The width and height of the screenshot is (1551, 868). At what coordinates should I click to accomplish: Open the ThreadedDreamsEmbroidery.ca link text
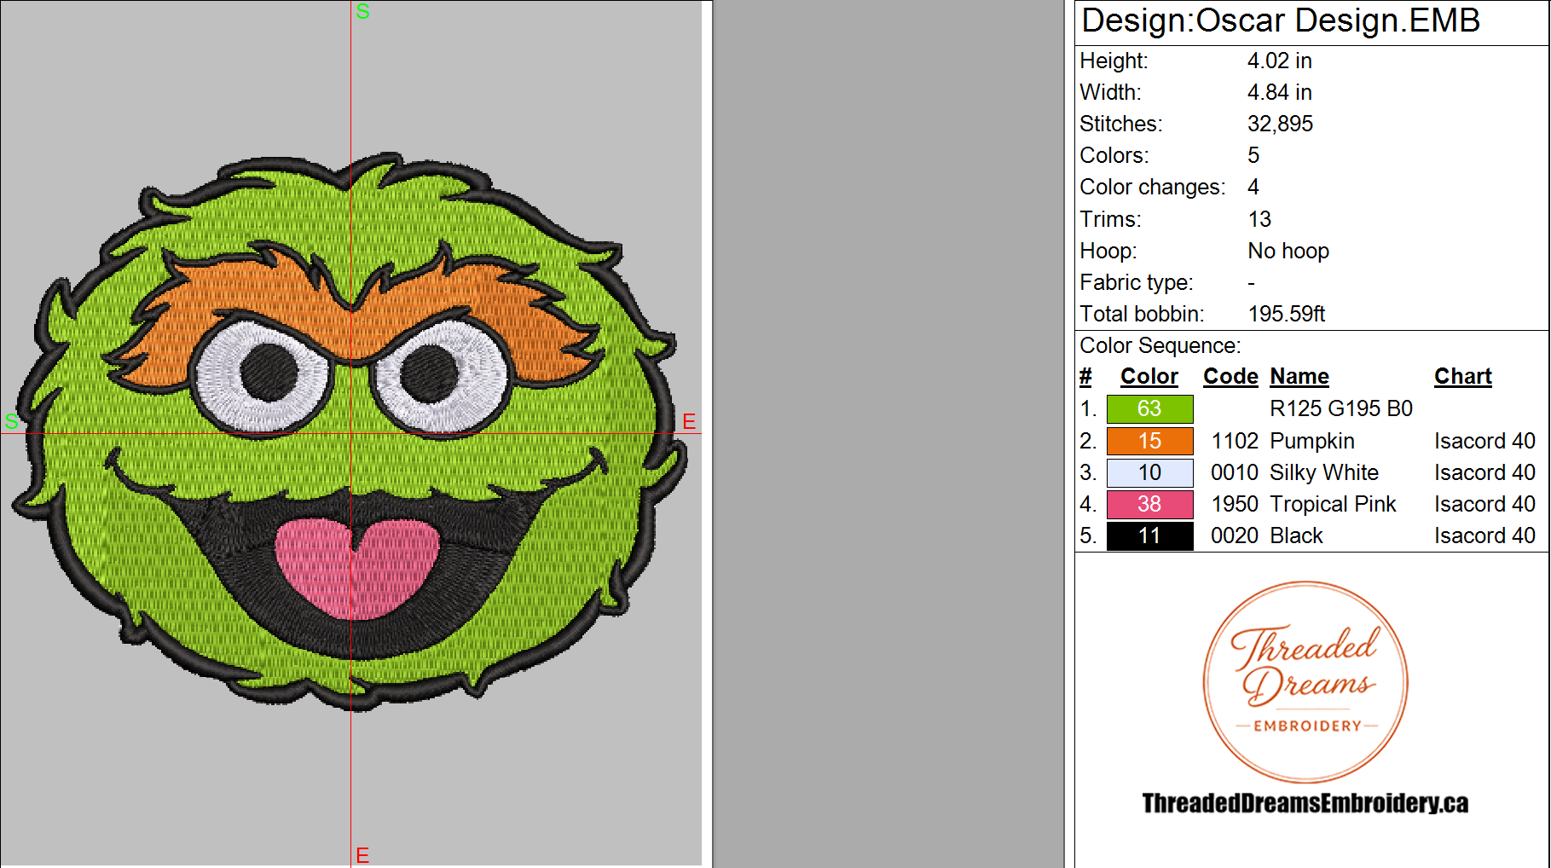pyautogui.click(x=1305, y=803)
